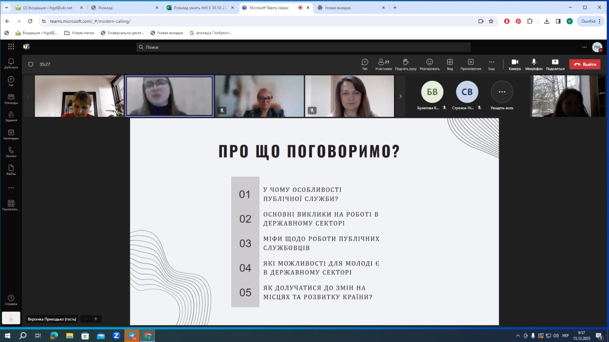Open the Apps (Приложения) button in toolbar
The width and height of the screenshot is (609, 342).
[x=471, y=64]
